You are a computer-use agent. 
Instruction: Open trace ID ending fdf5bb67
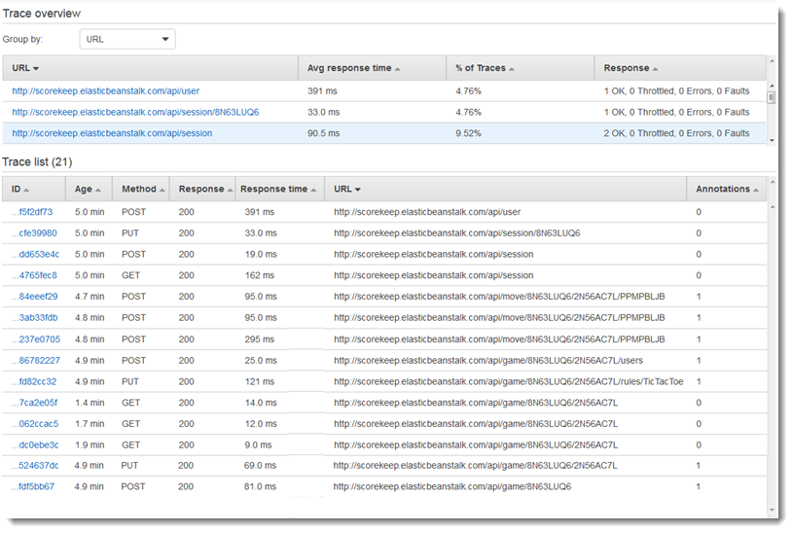(35, 486)
